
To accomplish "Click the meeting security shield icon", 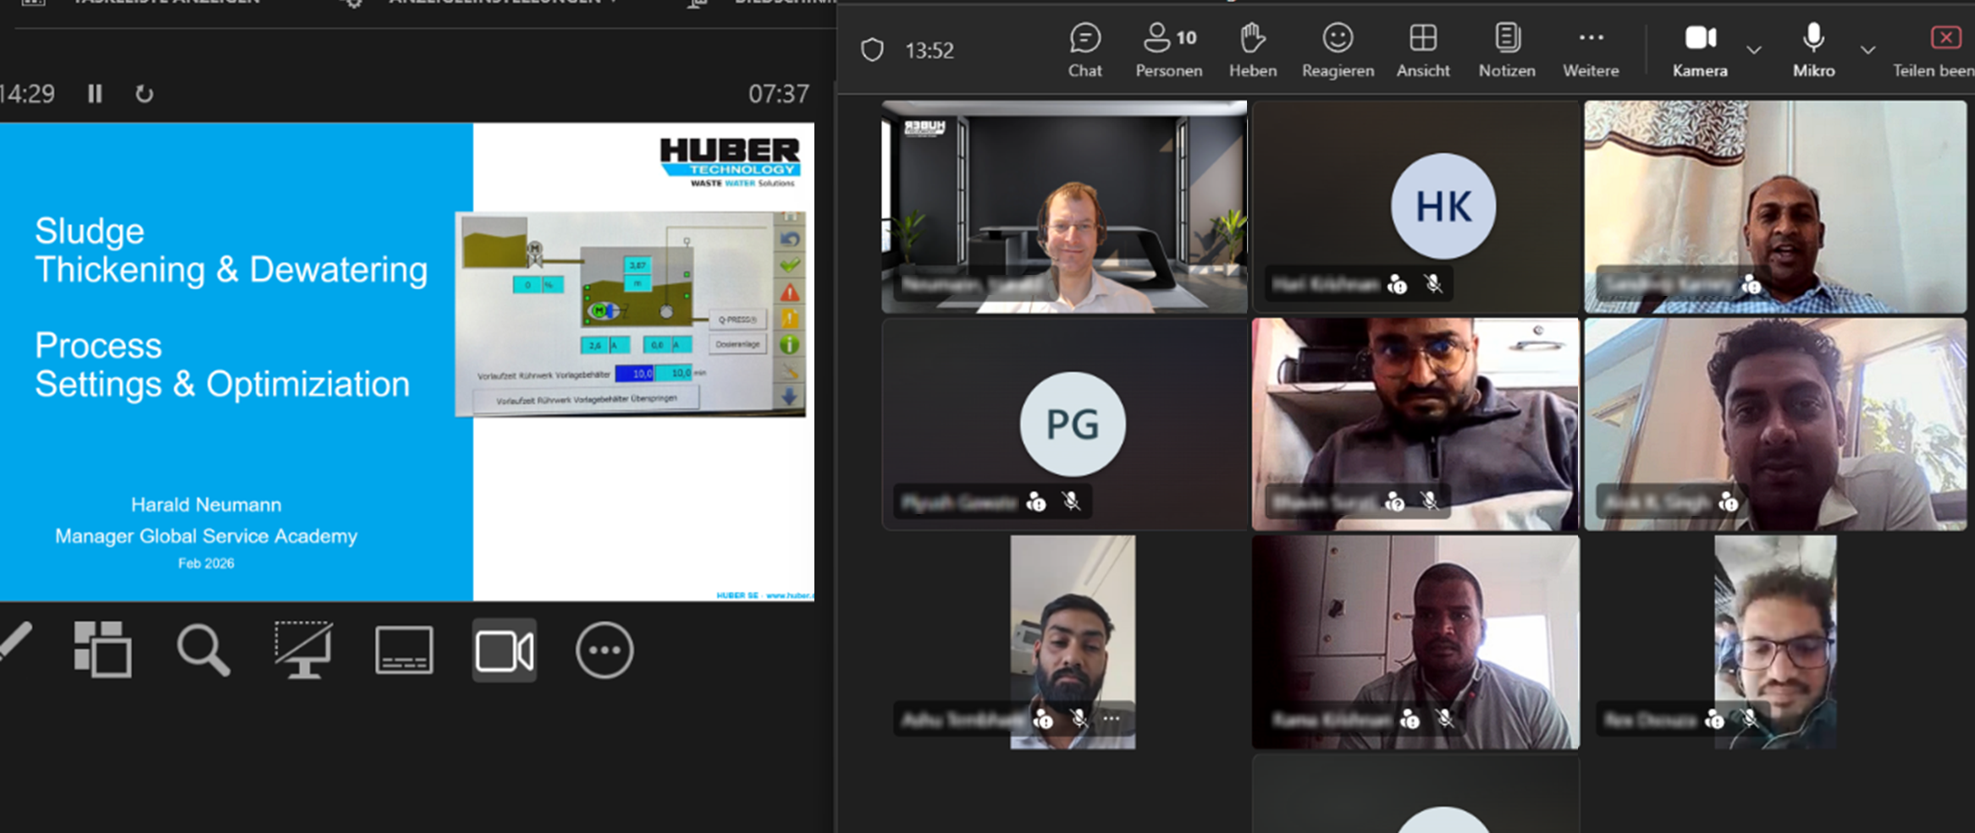I will click(872, 50).
